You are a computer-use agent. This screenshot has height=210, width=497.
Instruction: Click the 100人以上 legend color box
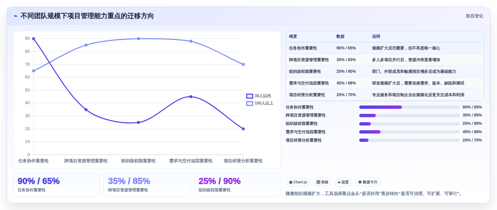250,103
